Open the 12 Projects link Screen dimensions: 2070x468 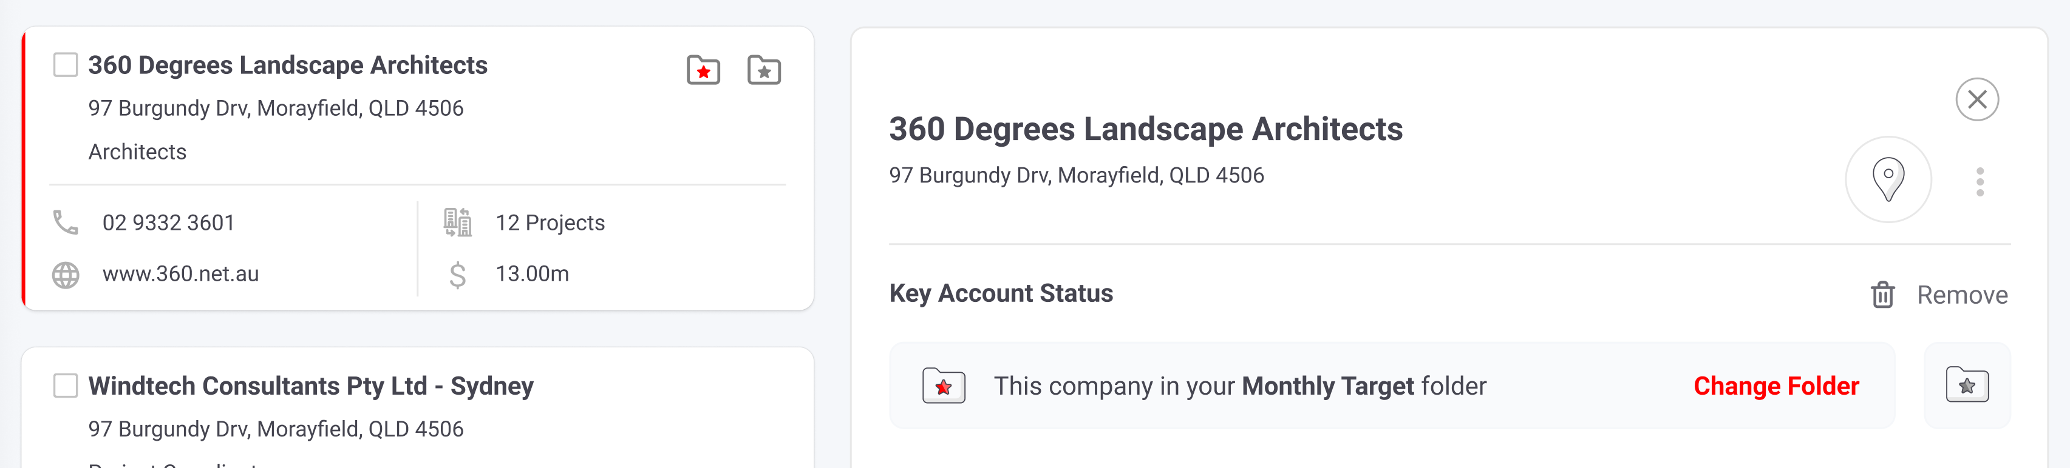[550, 222]
